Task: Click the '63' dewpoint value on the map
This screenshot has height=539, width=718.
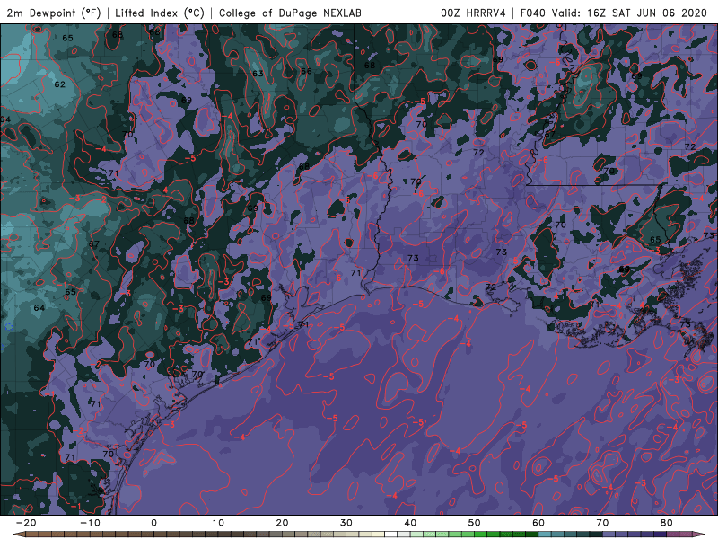Action: coord(258,74)
